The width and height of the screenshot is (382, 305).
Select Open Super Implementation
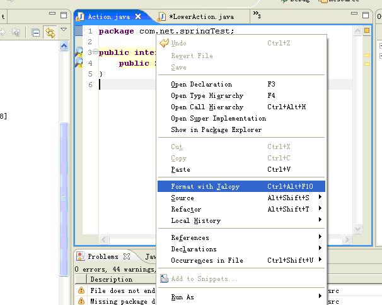[x=241, y=118]
